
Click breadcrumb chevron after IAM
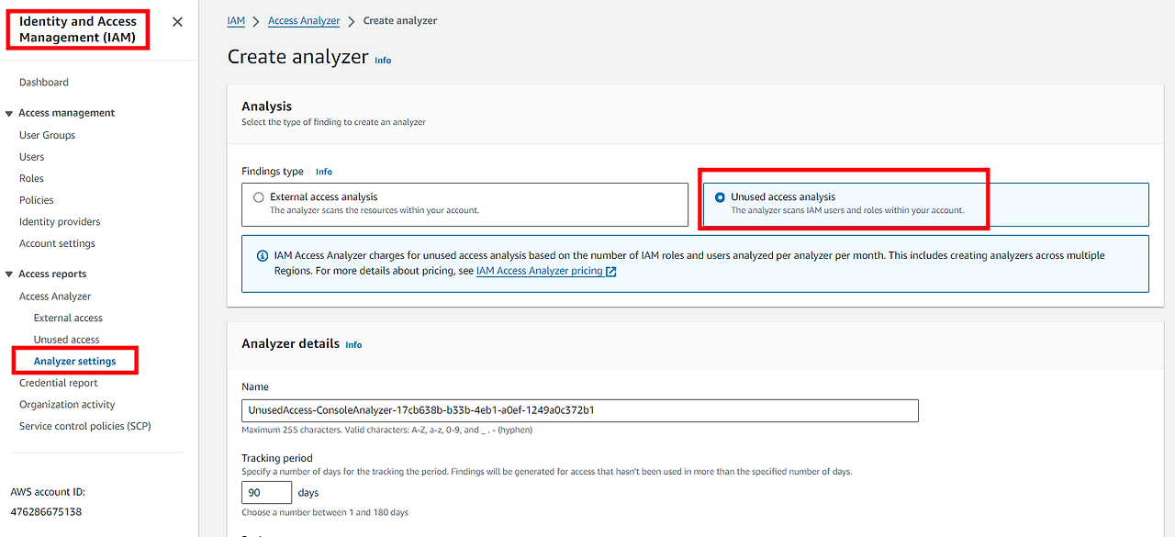[x=256, y=21]
